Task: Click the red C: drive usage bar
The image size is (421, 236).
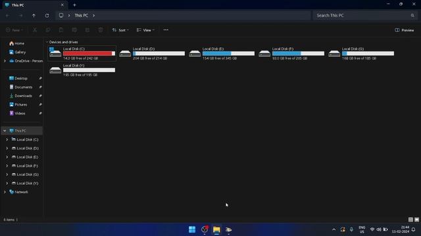Action: (x=89, y=54)
